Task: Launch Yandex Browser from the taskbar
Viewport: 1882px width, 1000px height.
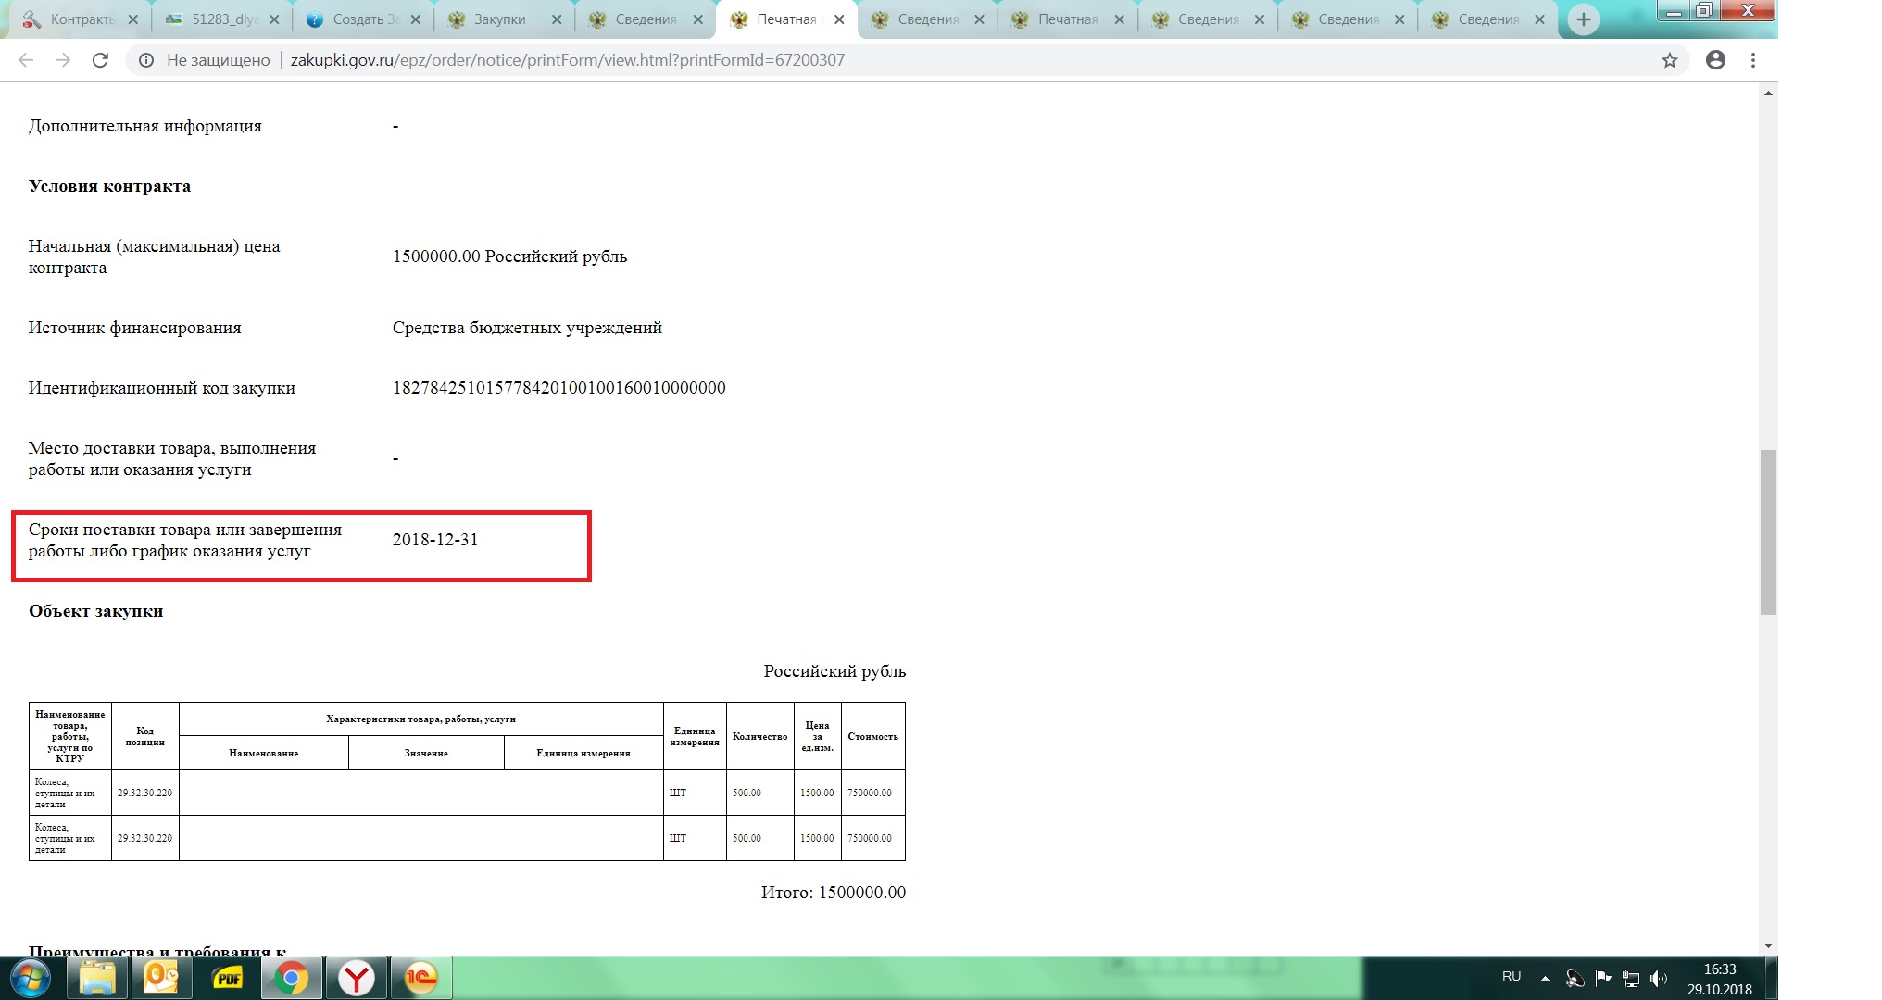Action: click(x=356, y=978)
